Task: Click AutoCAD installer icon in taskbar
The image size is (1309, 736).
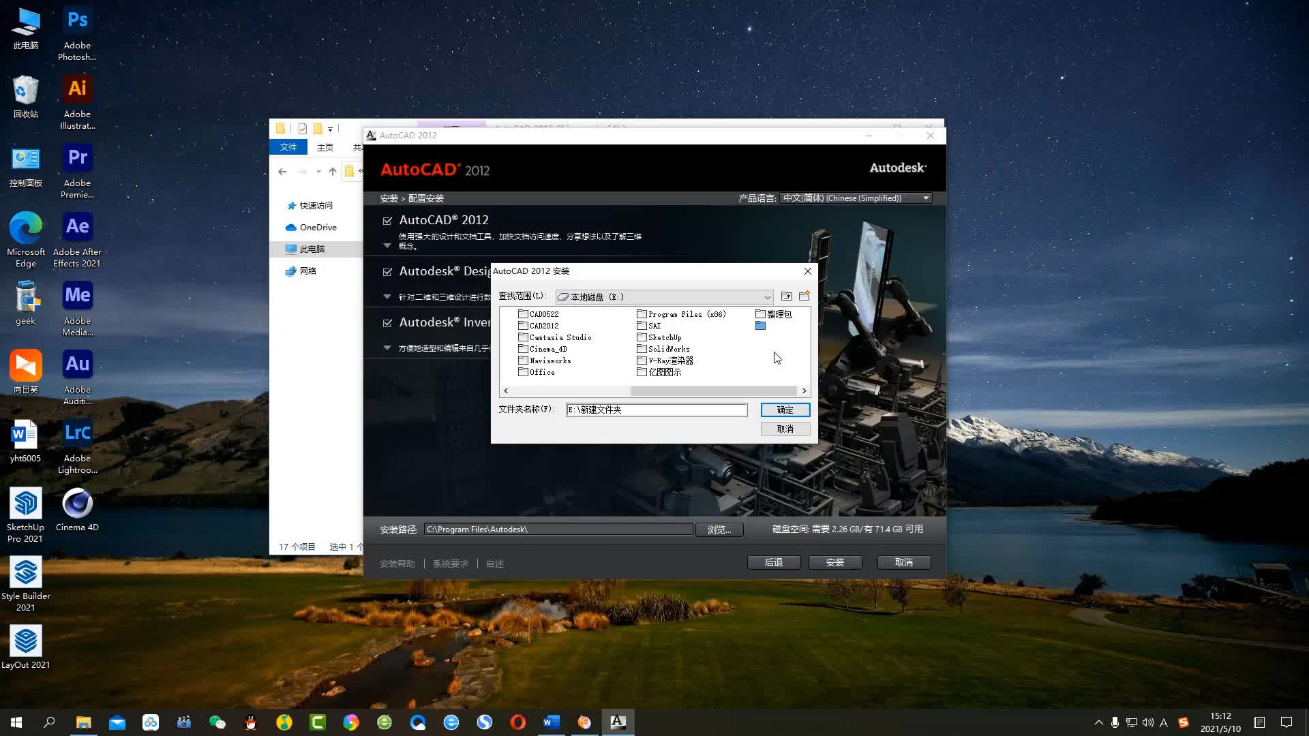Action: 618,722
